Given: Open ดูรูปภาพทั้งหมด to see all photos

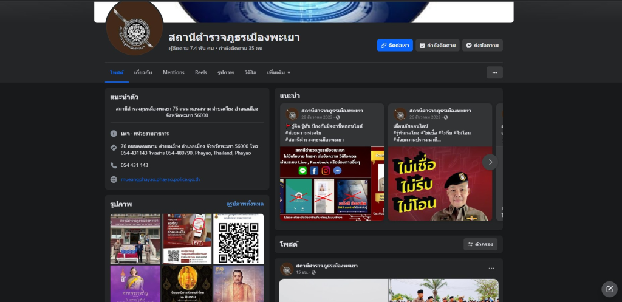Looking at the screenshot, I should (245, 204).
